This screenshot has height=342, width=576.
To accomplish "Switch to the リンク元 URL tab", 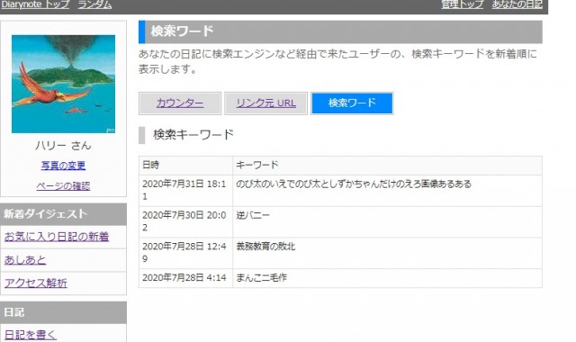I will click(266, 103).
